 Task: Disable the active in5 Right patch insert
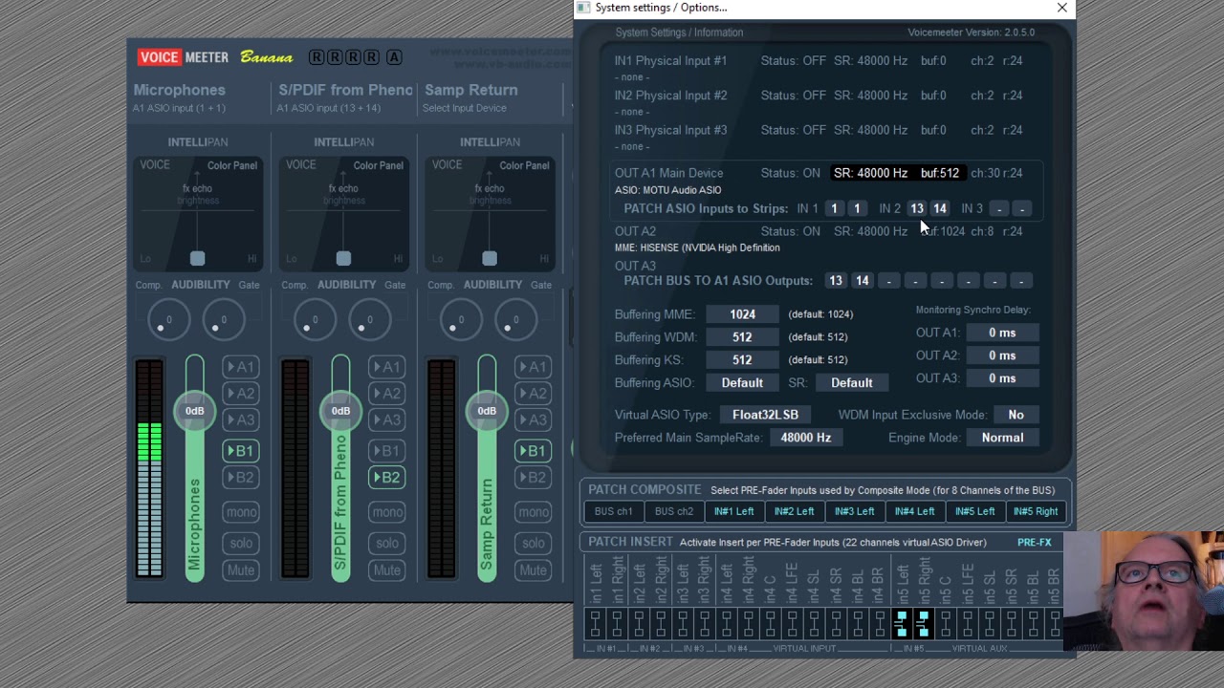(924, 625)
